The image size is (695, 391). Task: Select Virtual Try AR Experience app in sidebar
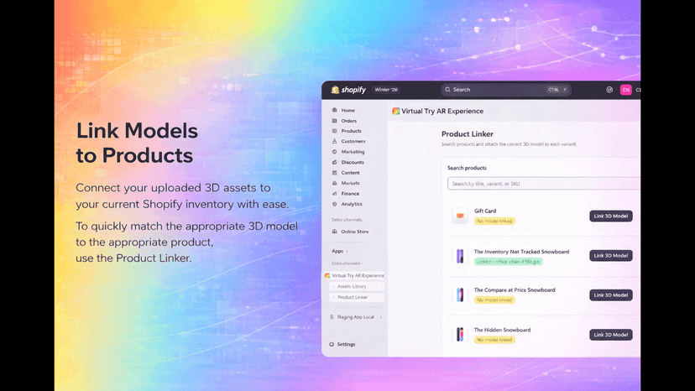[354, 275]
